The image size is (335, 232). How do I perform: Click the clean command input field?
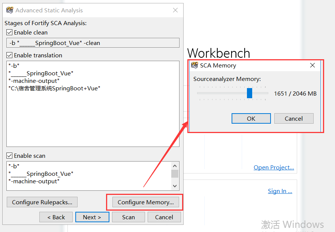tap(93, 43)
